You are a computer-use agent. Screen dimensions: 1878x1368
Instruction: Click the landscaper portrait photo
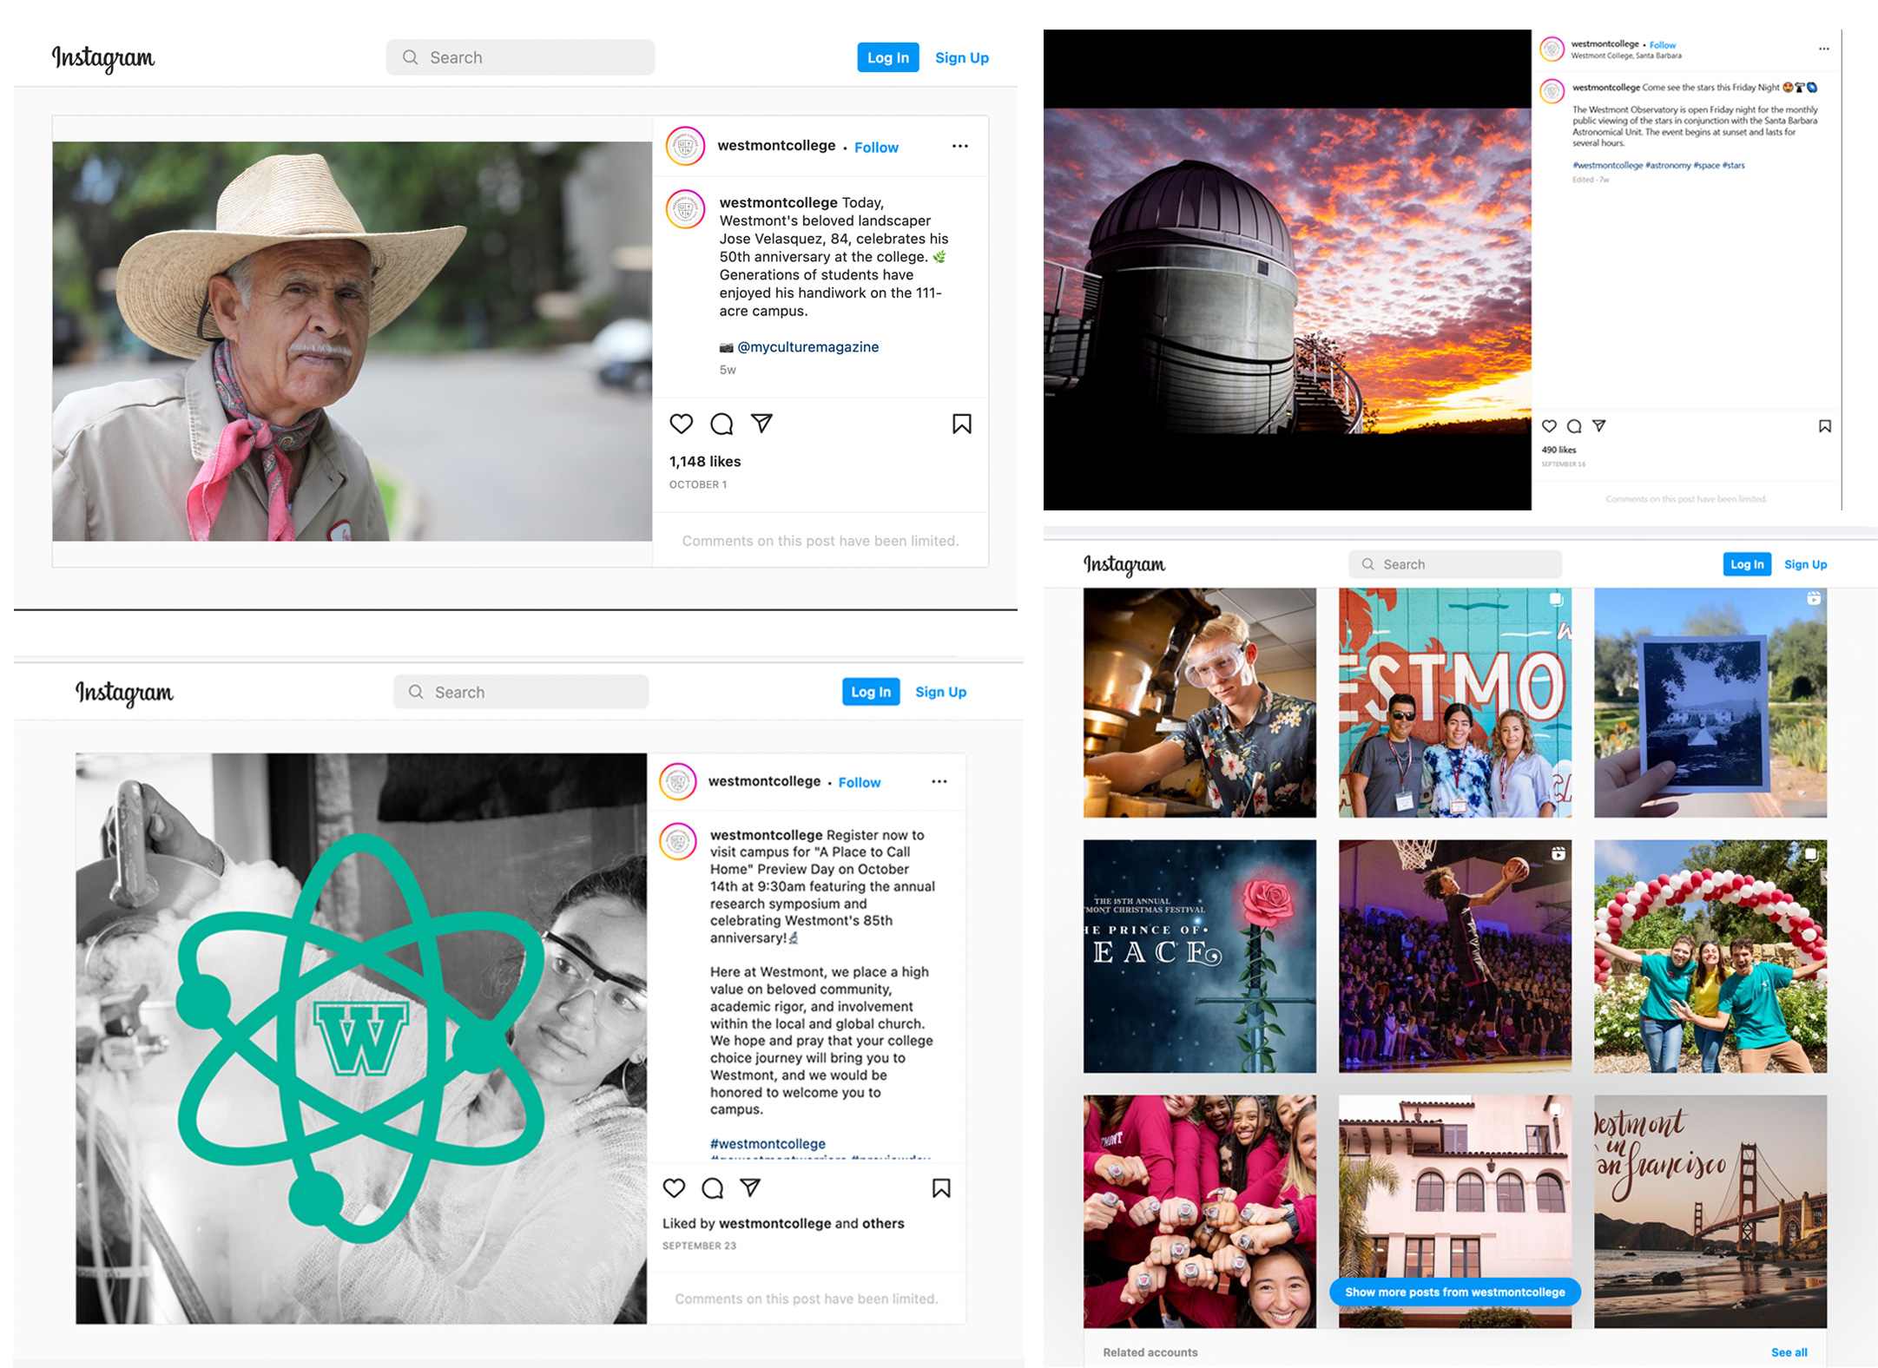click(352, 341)
